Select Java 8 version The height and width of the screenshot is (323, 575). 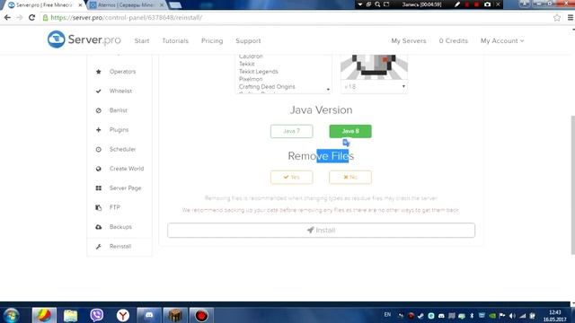click(350, 131)
